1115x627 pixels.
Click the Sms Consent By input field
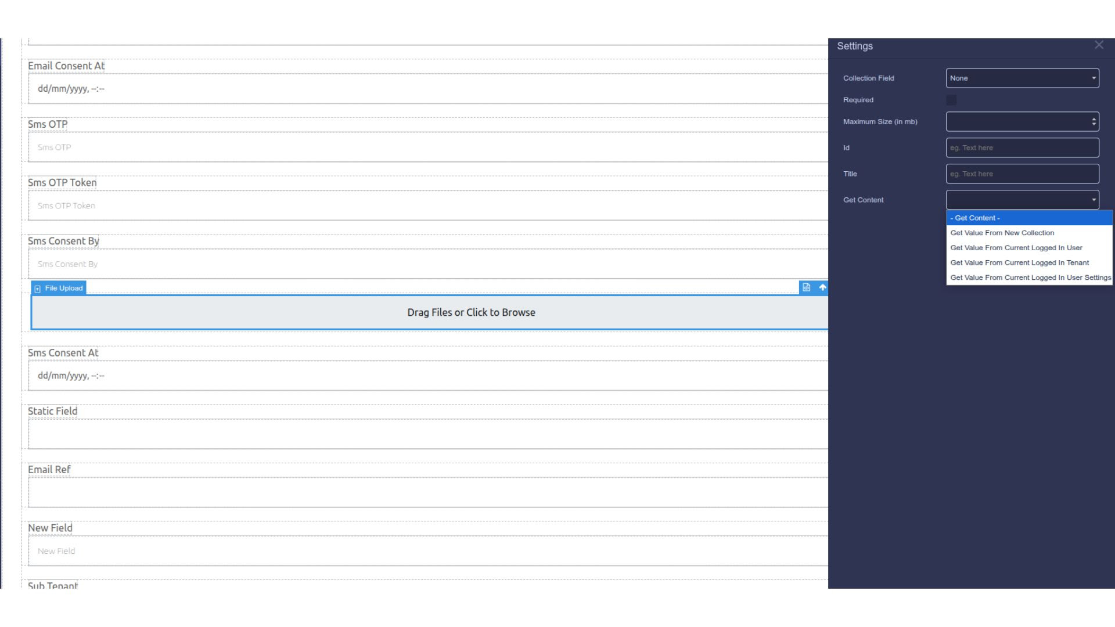(x=428, y=264)
